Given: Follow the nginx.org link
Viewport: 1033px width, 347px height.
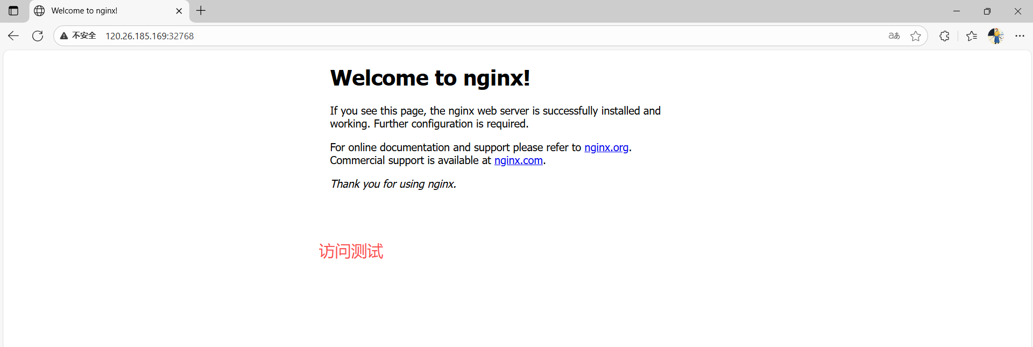Looking at the screenshot, I should 606,147.
